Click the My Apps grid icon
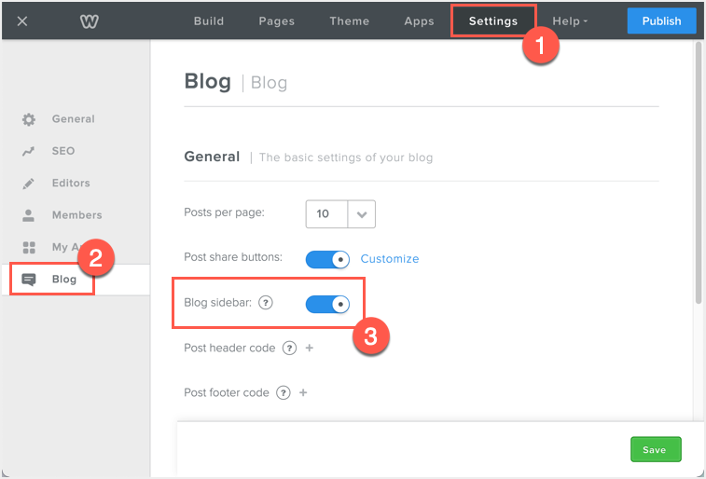 tap(29, 247)
